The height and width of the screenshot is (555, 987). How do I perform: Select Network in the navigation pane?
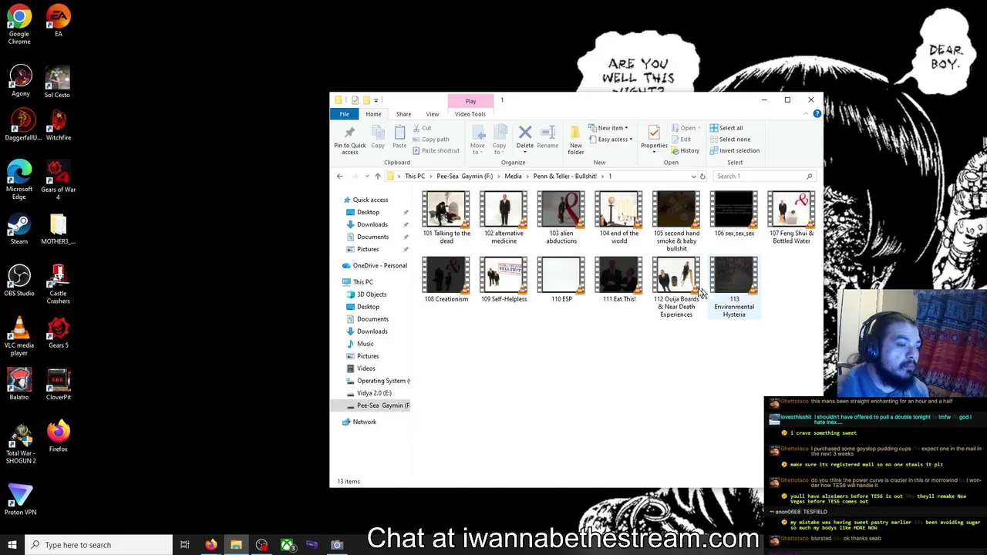pos(364,422)
